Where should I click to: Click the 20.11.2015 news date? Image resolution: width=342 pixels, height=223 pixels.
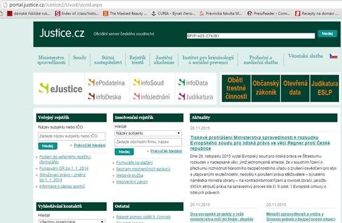click(276, 204)
